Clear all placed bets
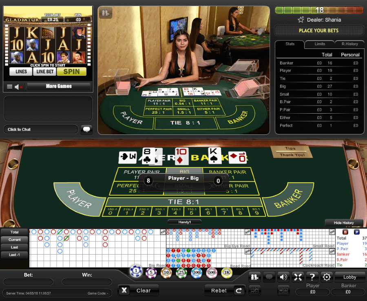This screenshot has height=301, width=367. (138, 290)
